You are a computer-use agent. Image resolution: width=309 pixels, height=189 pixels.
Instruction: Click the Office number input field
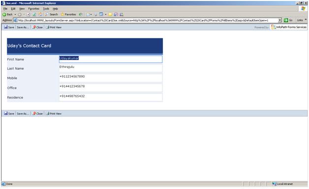tap(111, 88)
